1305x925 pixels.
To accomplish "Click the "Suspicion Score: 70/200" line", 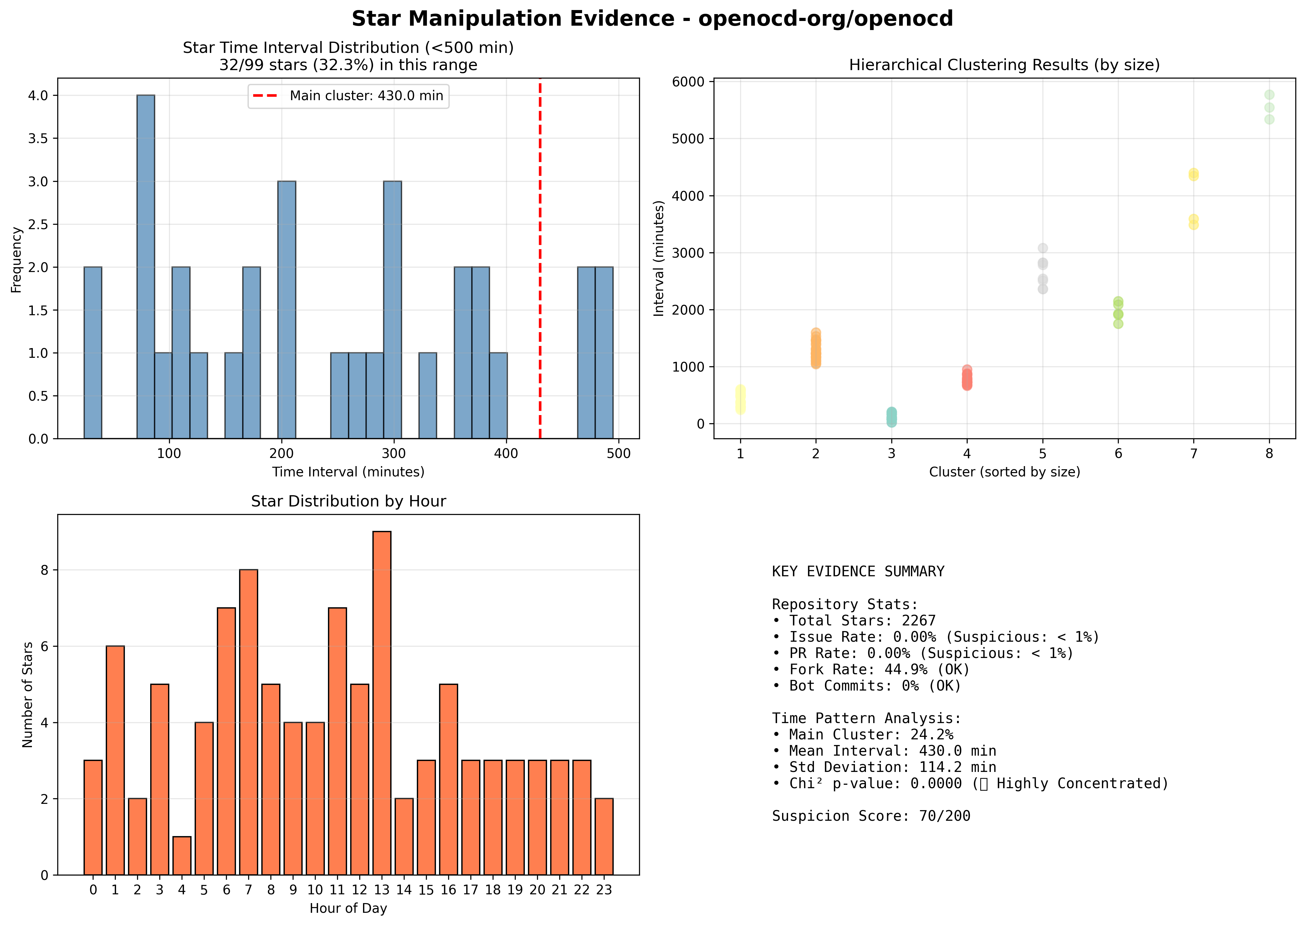I will click(x=871, y=816).
